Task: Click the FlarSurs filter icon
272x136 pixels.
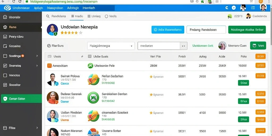Action: tap(49, 46)
